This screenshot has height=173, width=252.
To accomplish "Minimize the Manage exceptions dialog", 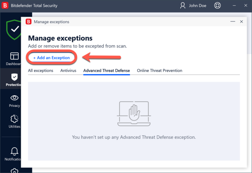I will coord(233,22).
